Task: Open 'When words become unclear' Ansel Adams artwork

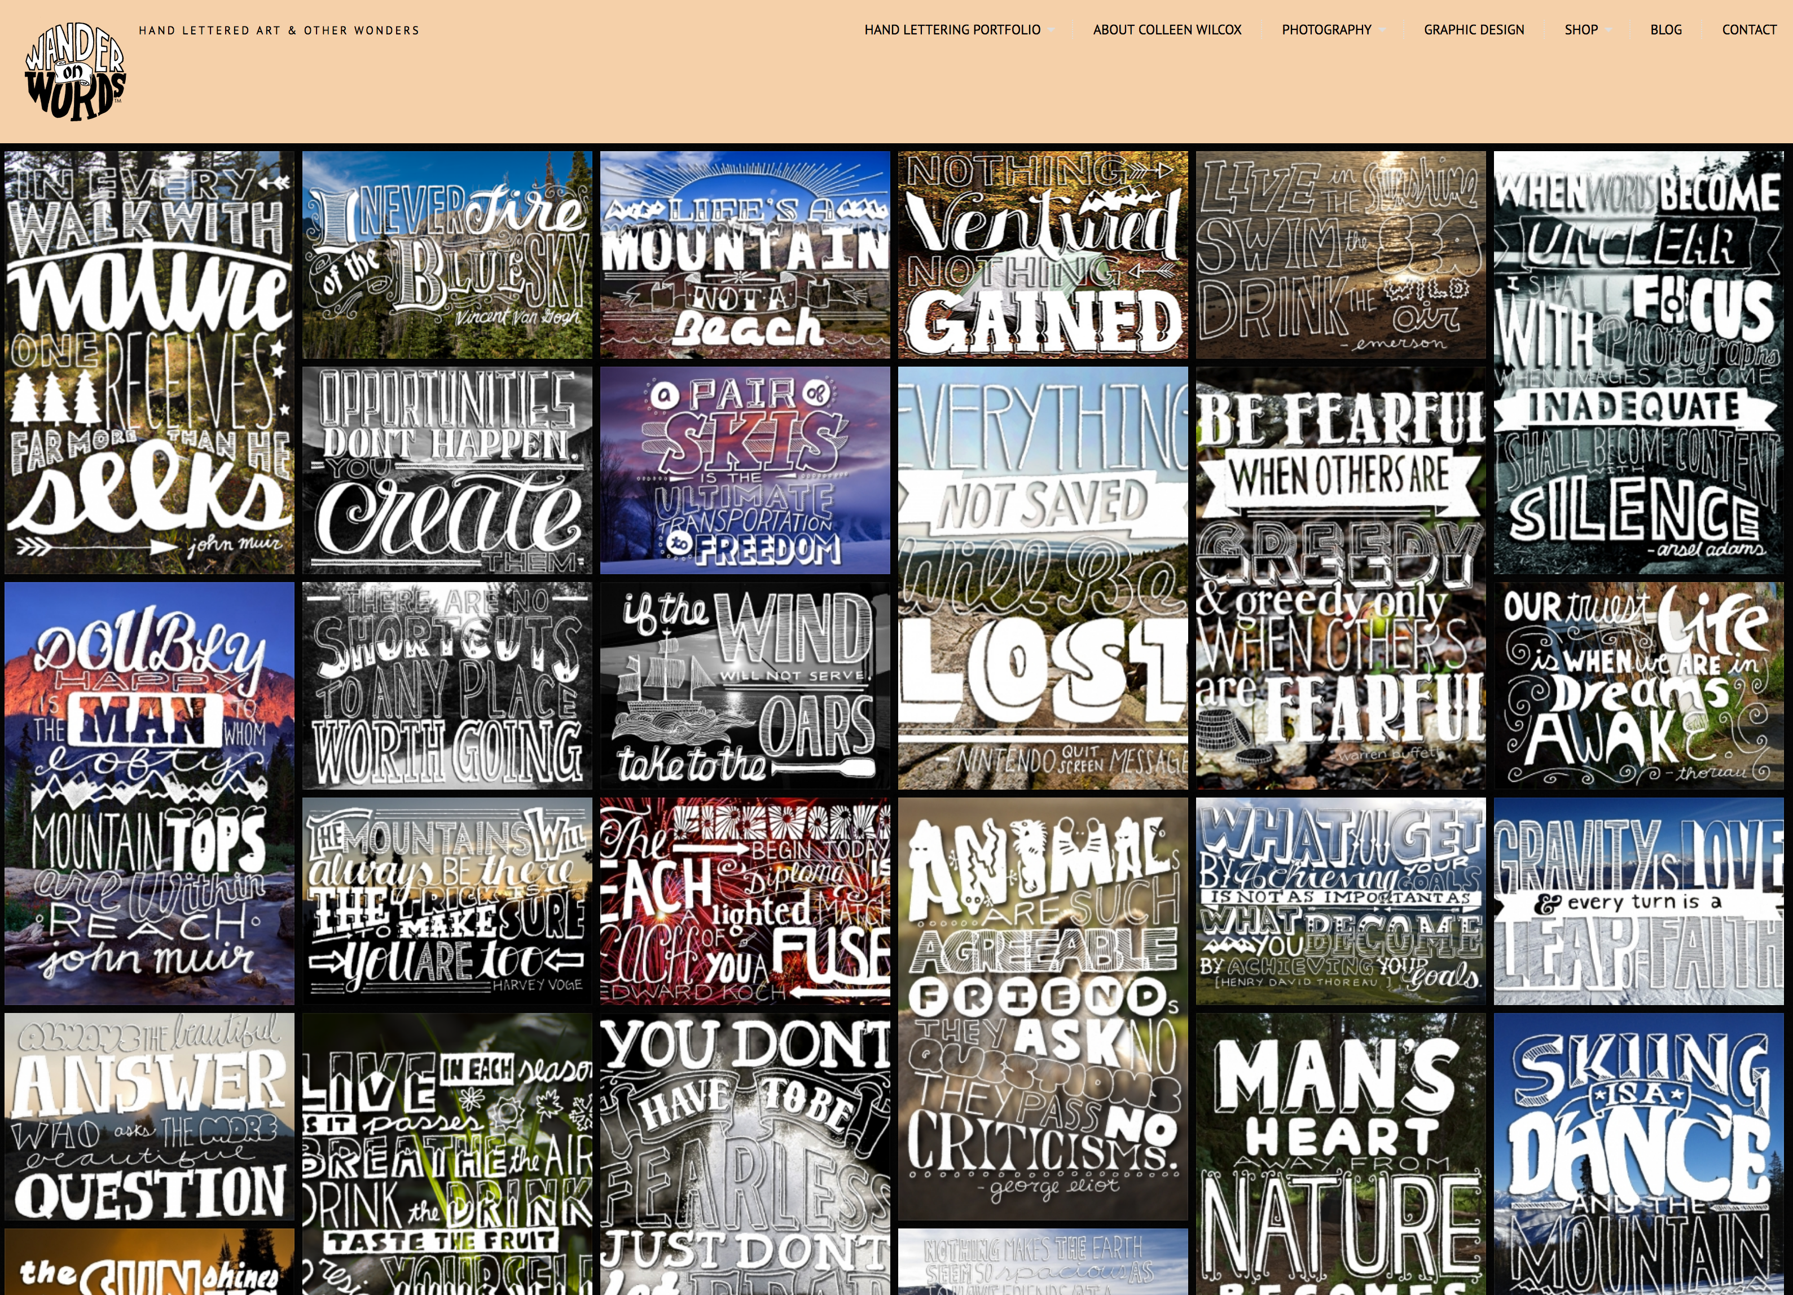Action: tap(1639, 363)
